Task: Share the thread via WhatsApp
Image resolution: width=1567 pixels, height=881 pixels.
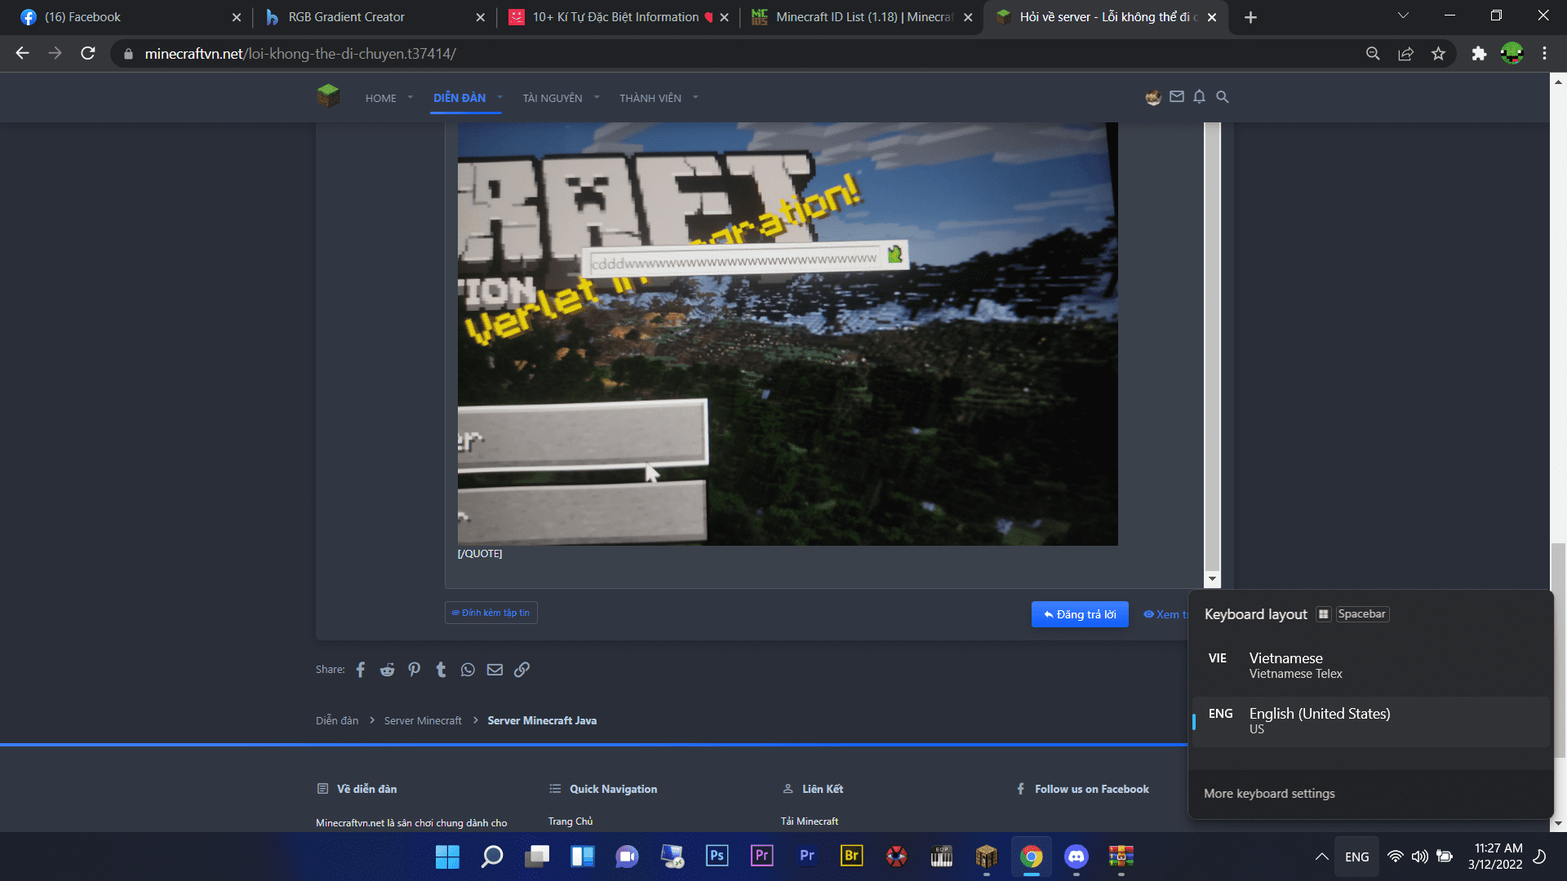Action: tap(468, 670)
